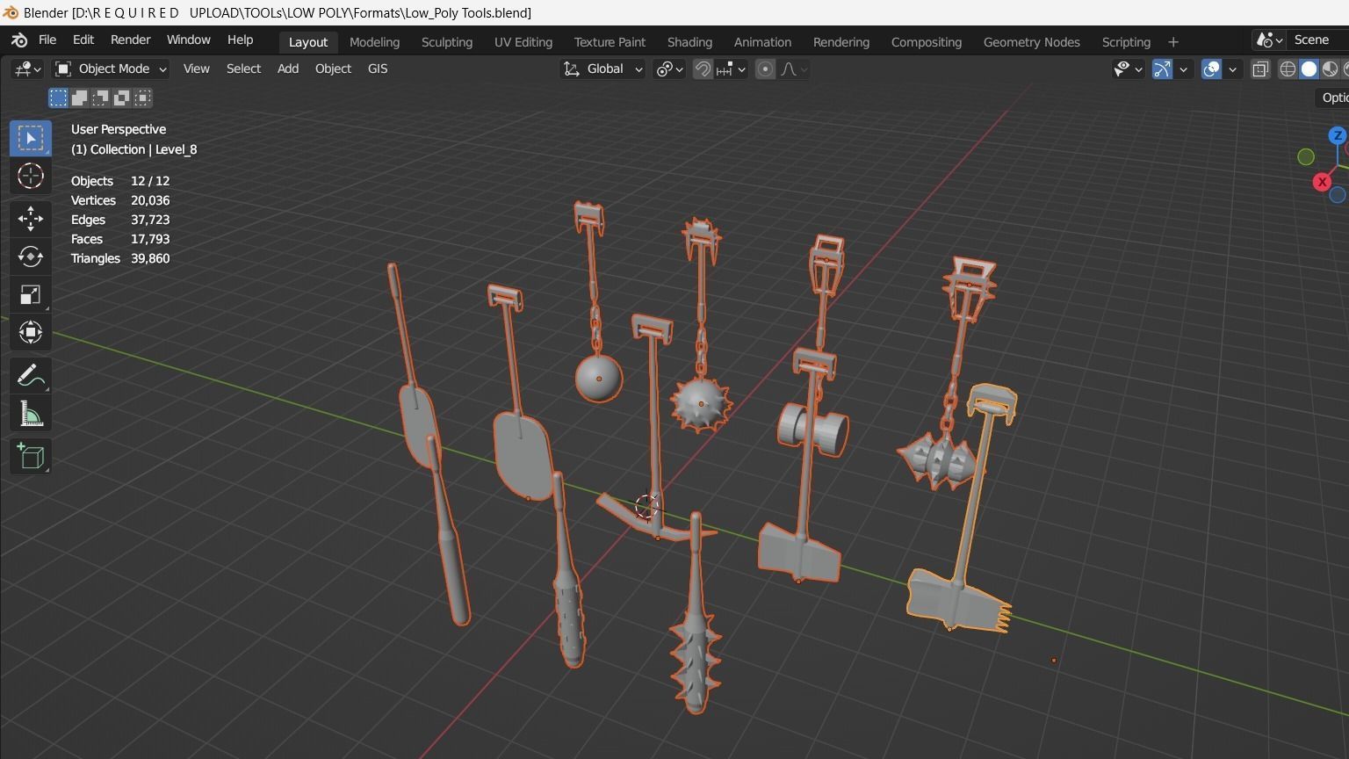Switch to the Shading workspace tab
Screen dimensions: 1349x759
pos(689,42)
